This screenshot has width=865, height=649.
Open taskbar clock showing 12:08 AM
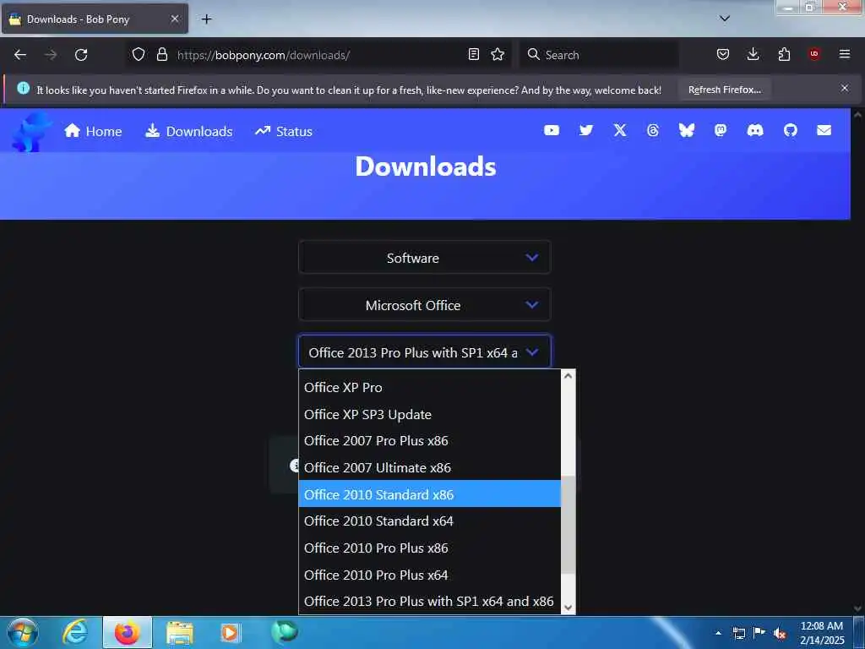(x=822, y=633)
